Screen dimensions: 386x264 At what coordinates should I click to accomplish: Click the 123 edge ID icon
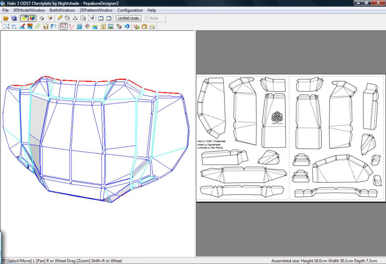pos(30,27)
